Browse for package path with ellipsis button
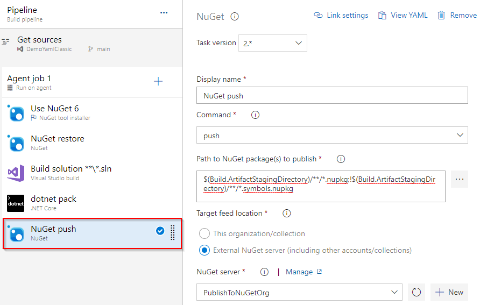480x305 pixels. pyautogui.click(x=459, y=179)
